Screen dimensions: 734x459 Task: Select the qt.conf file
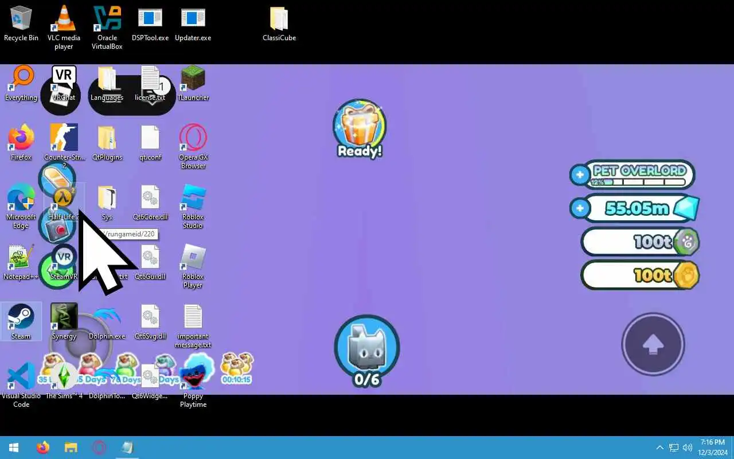click(x=150, y=143)
